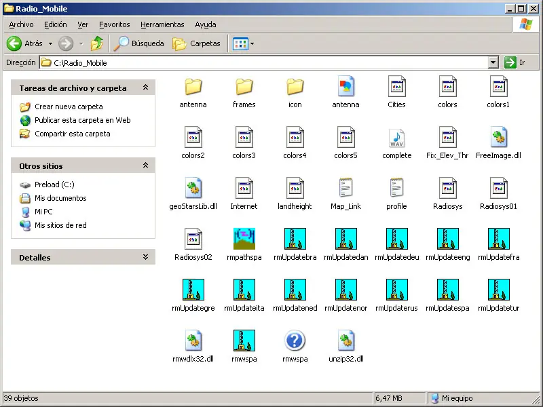
Task: Select the rmUpdatebra icon
Action: 295,239
